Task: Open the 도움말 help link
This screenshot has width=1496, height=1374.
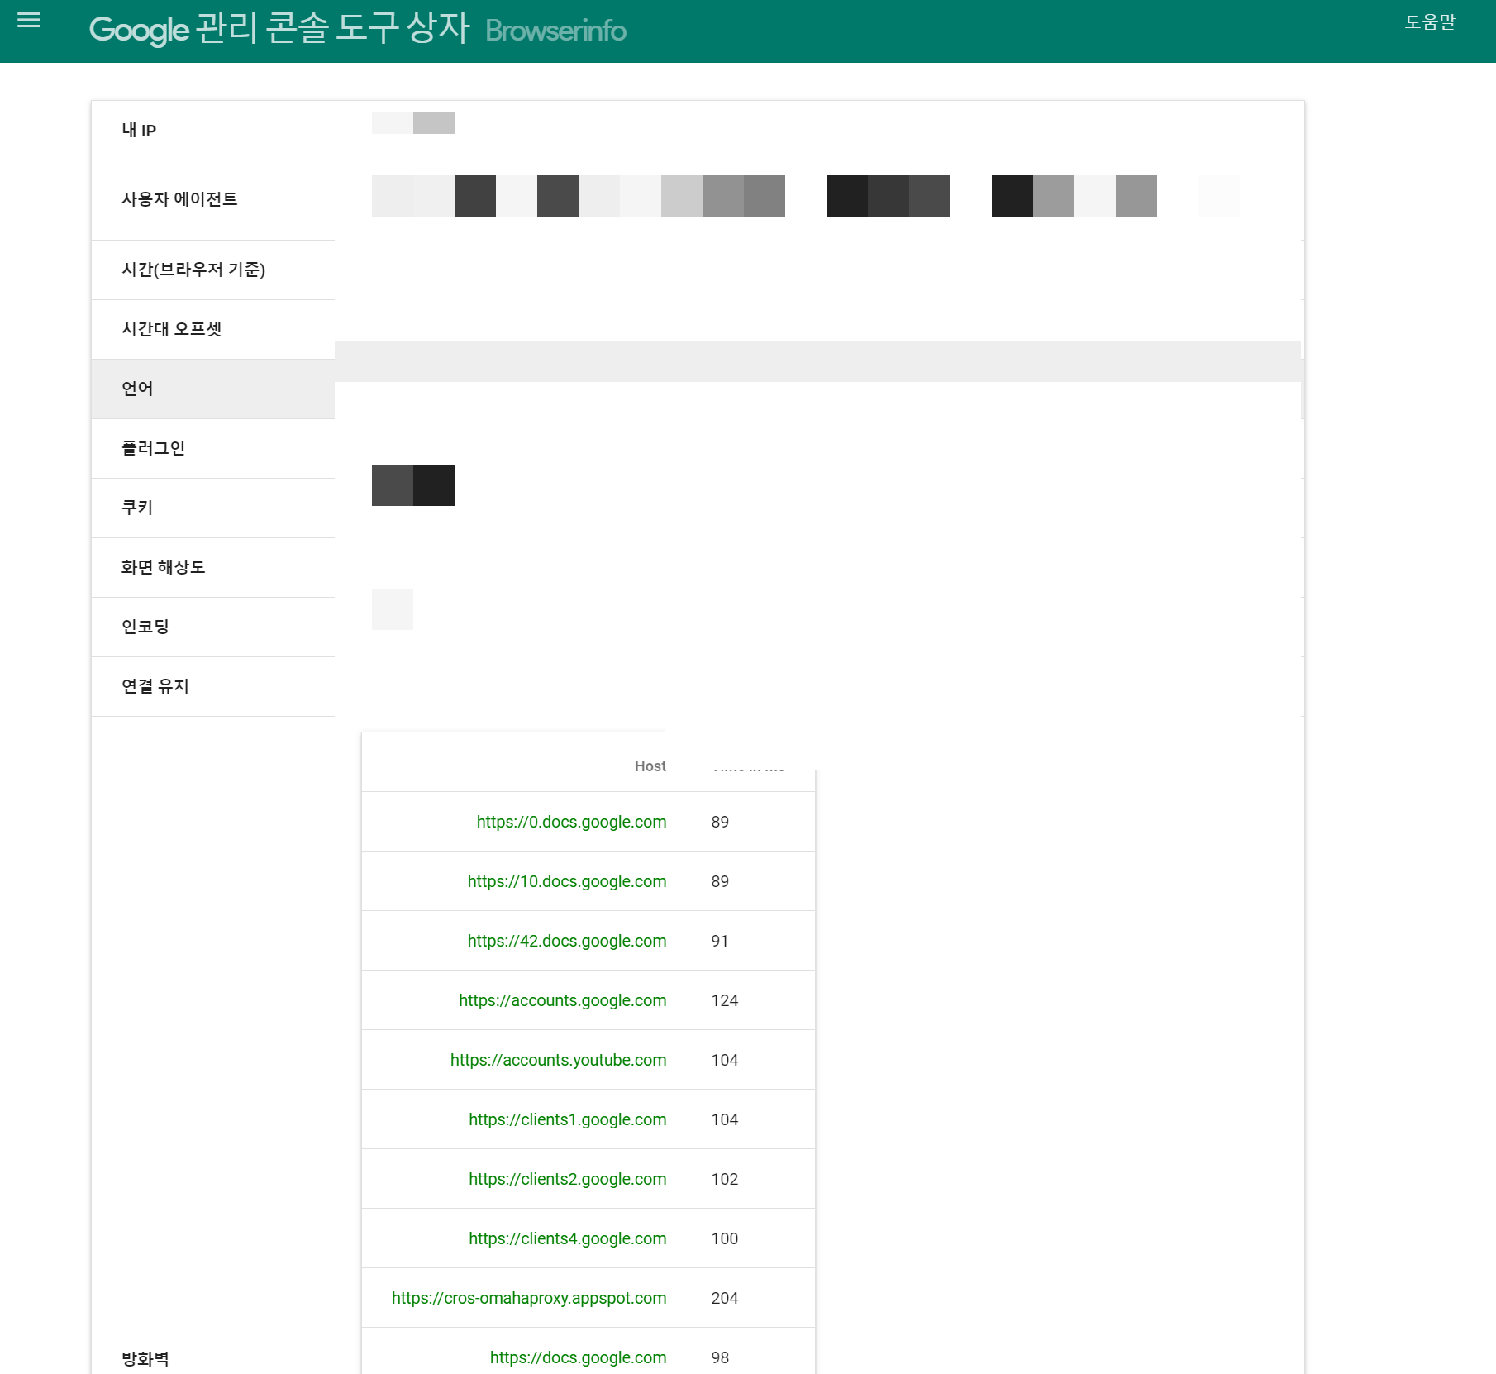Action: [x=1432, y=22]
